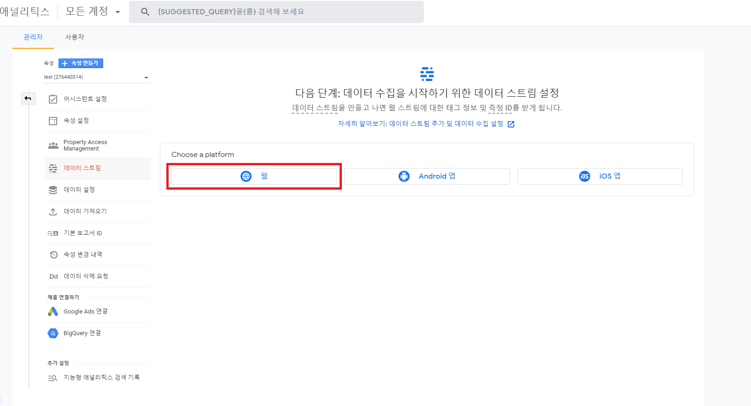The image size is (751, 406).
Task: Open 데이터 가져오기 menu item
Action: click(x=98, y=211)
